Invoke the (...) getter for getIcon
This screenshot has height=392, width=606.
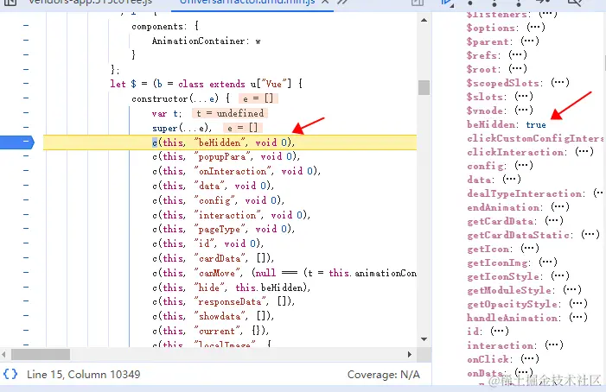pyautogui.click(x=529, y=248)
